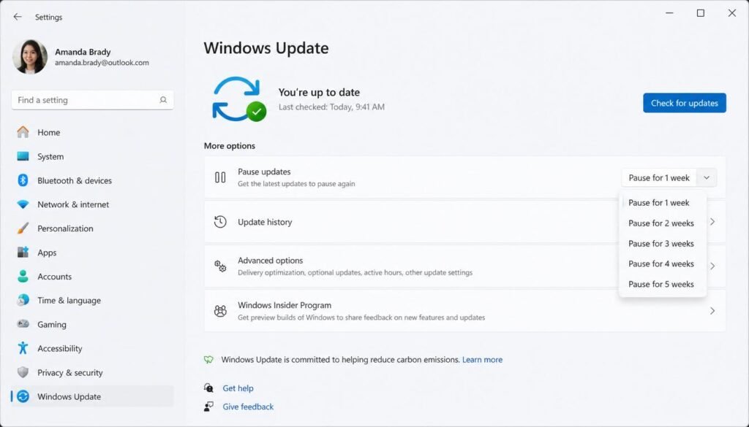Click the Windows Update sidebar icon
This screenshot has width=749, height=427.
click(23, 396)
